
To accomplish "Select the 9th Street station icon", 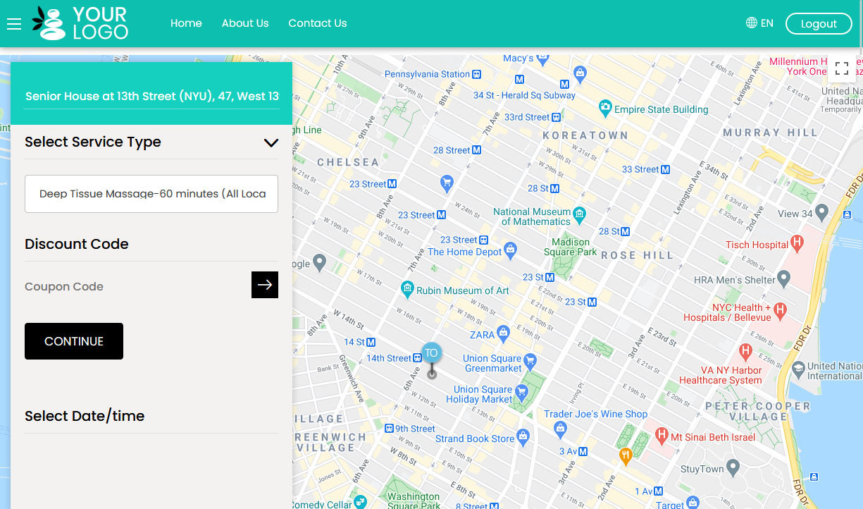I will tap(389, 429).
